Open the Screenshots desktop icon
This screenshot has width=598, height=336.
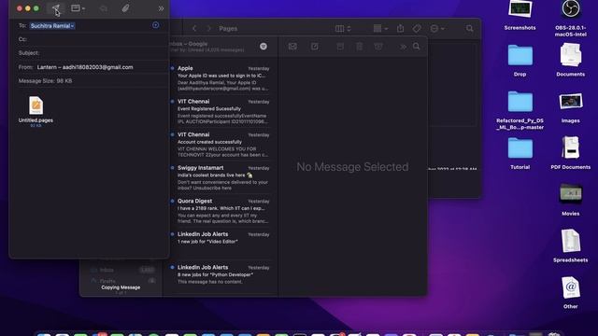click(520, 16)
